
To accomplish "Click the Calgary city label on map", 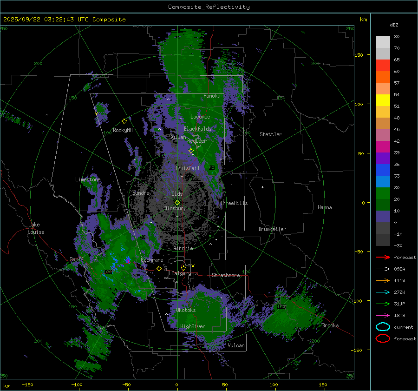I will [181, 274].
